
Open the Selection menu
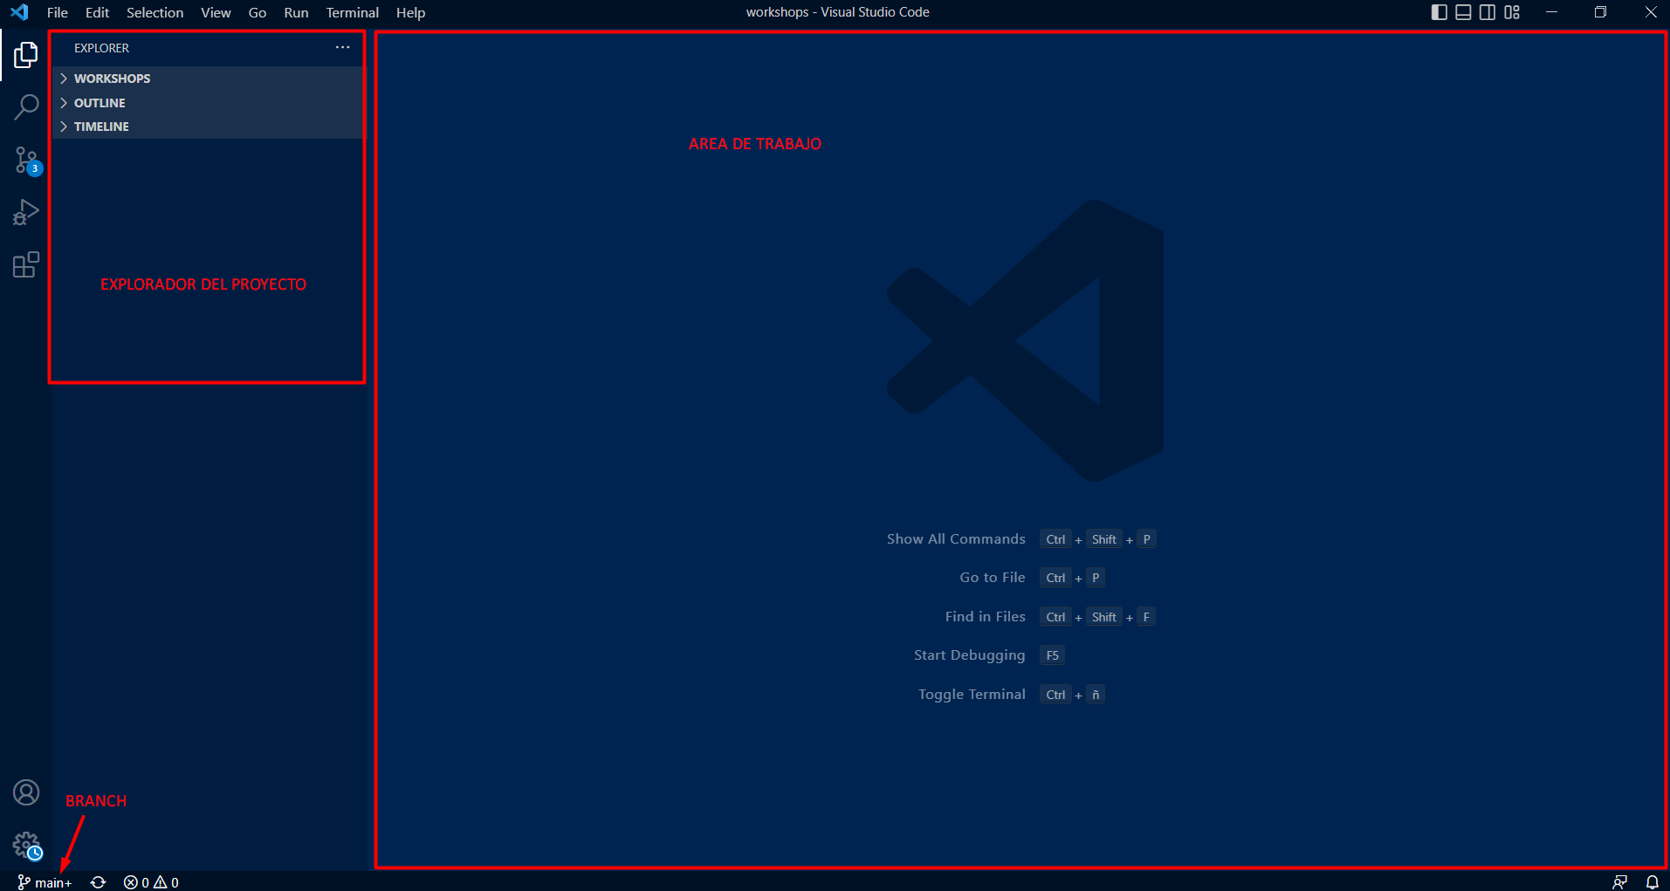[x=155, y=12]
